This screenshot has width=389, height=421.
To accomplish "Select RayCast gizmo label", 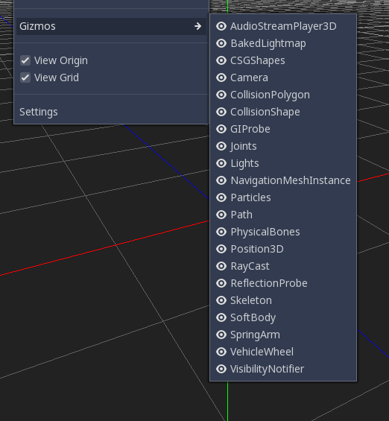I will [250, 266].
